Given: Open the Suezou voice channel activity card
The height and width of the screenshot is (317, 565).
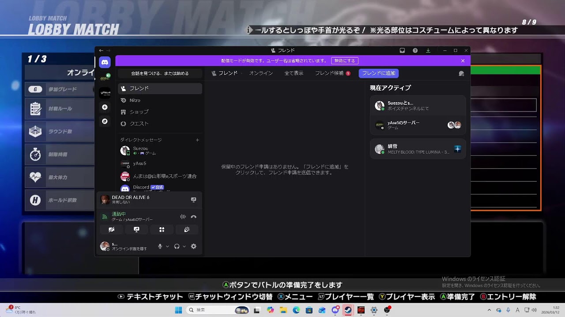Looking at the screenshot, I should point(418,106).
